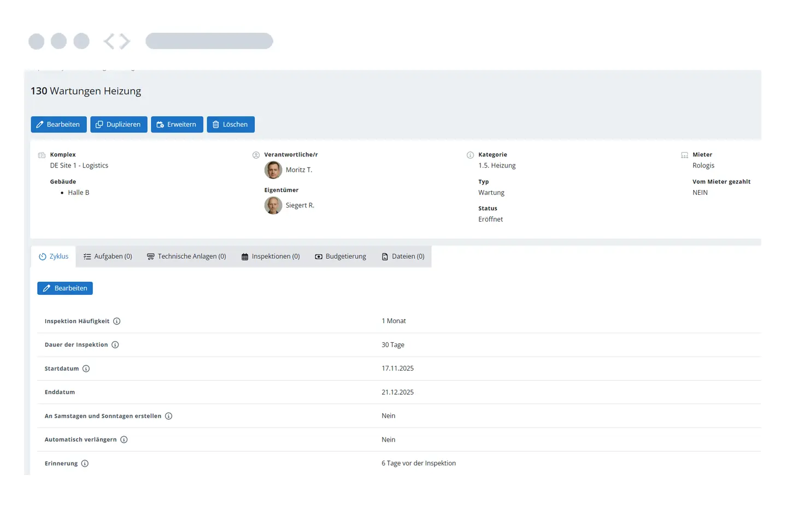The image size is (786, 511).
Task: Click info icon for weekend creation setting
Action: pos(168,416)
